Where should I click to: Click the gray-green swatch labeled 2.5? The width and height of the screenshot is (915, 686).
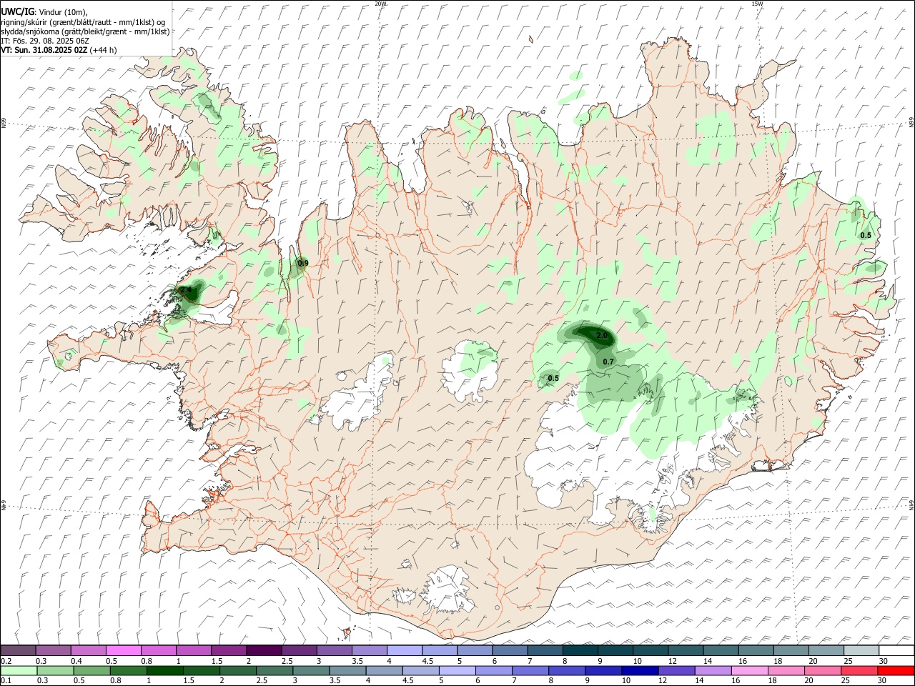coord(274,670)
